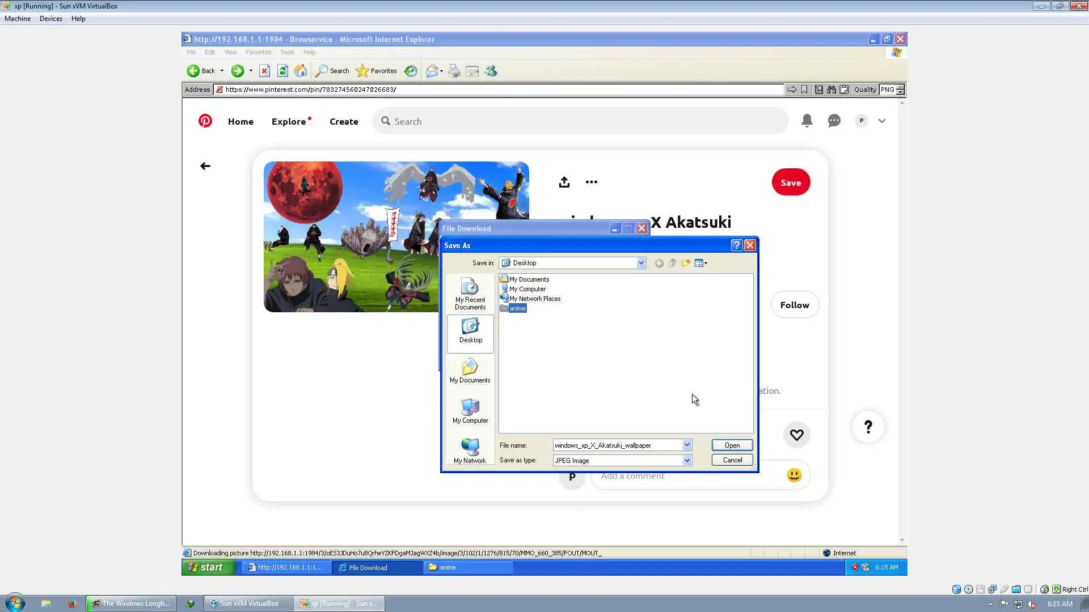Click the heart react icon

pyautogui.click(x=796, y=435)
